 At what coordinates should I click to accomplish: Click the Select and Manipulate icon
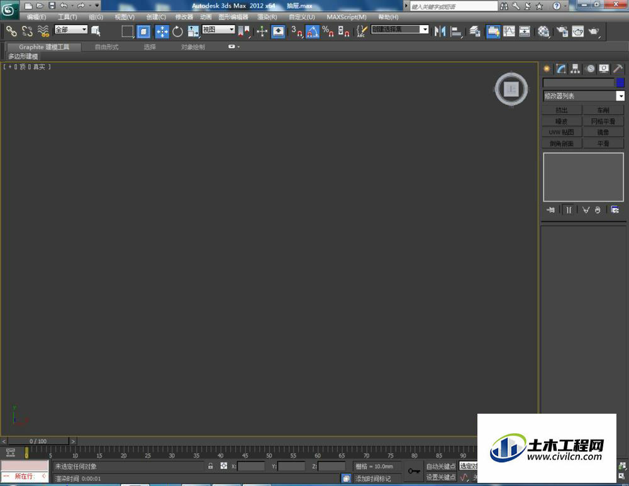[262, 31]
